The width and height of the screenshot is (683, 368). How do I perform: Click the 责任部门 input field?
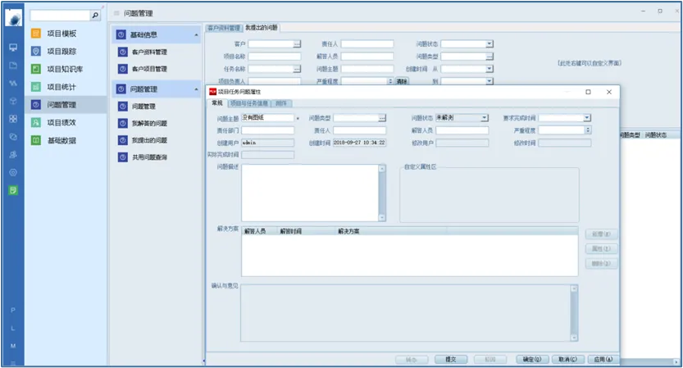(267, 130)
